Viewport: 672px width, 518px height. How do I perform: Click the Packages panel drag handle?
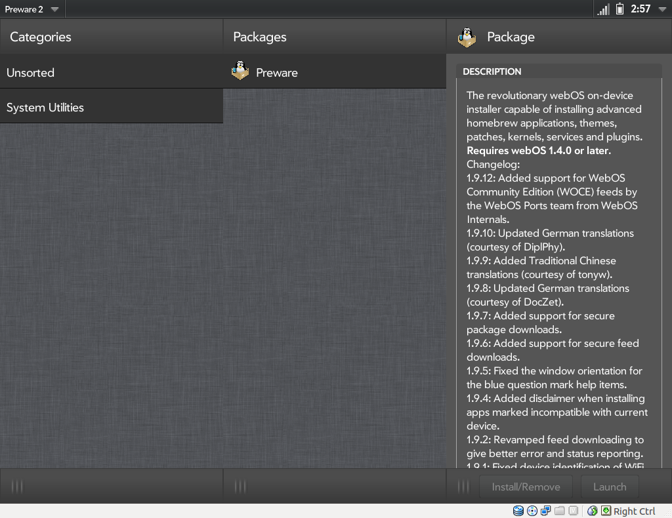pos(240,487)
